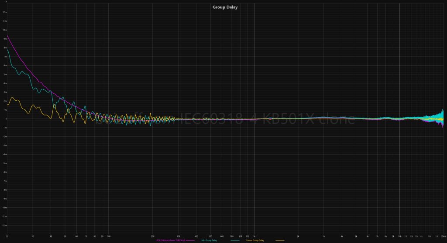Image resolution: width=447 pixels, height=243 pixels.
Task: Select the -6ms vertical axis label
Action: pos(4,172)
